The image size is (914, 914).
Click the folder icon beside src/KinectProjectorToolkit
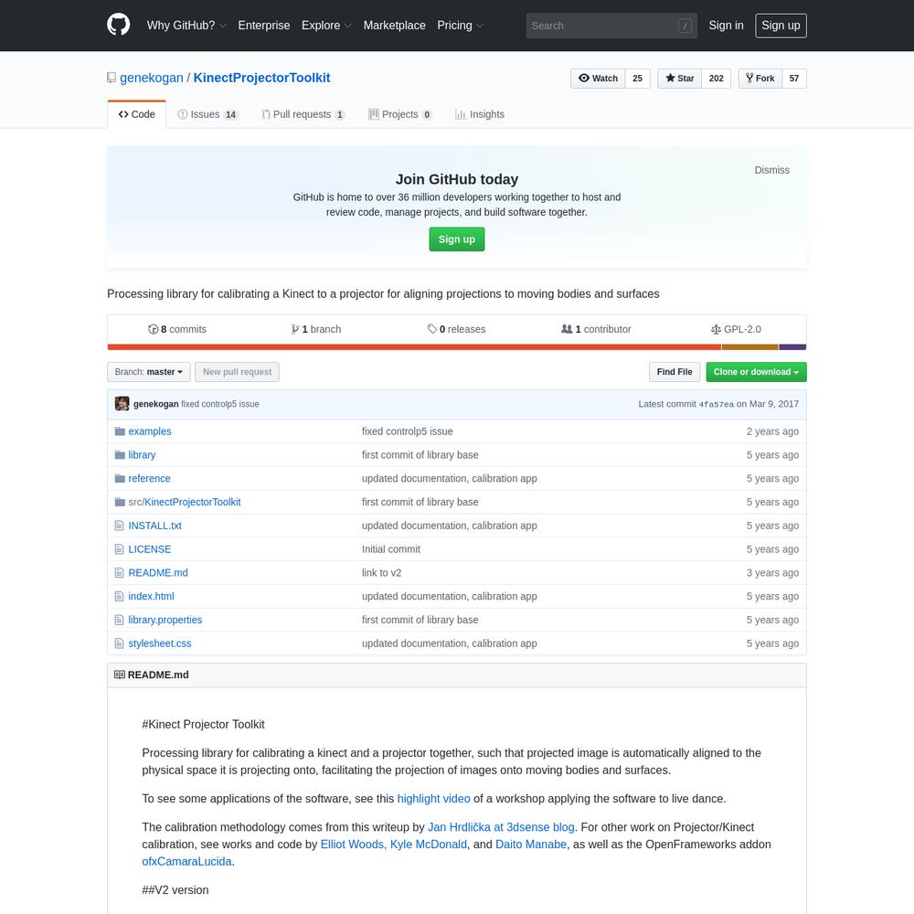click(x=120, y=502)
